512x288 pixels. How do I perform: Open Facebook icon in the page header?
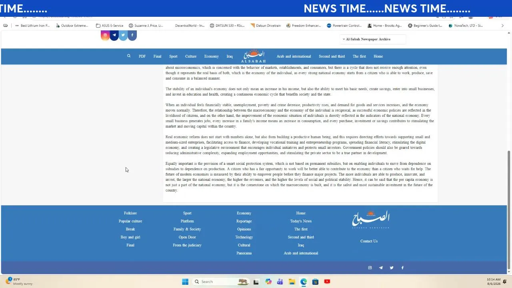click(132, 35)
